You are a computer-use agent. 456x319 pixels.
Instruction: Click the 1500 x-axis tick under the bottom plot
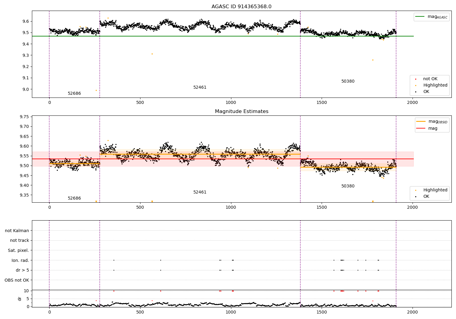click(x=322, y=312)
